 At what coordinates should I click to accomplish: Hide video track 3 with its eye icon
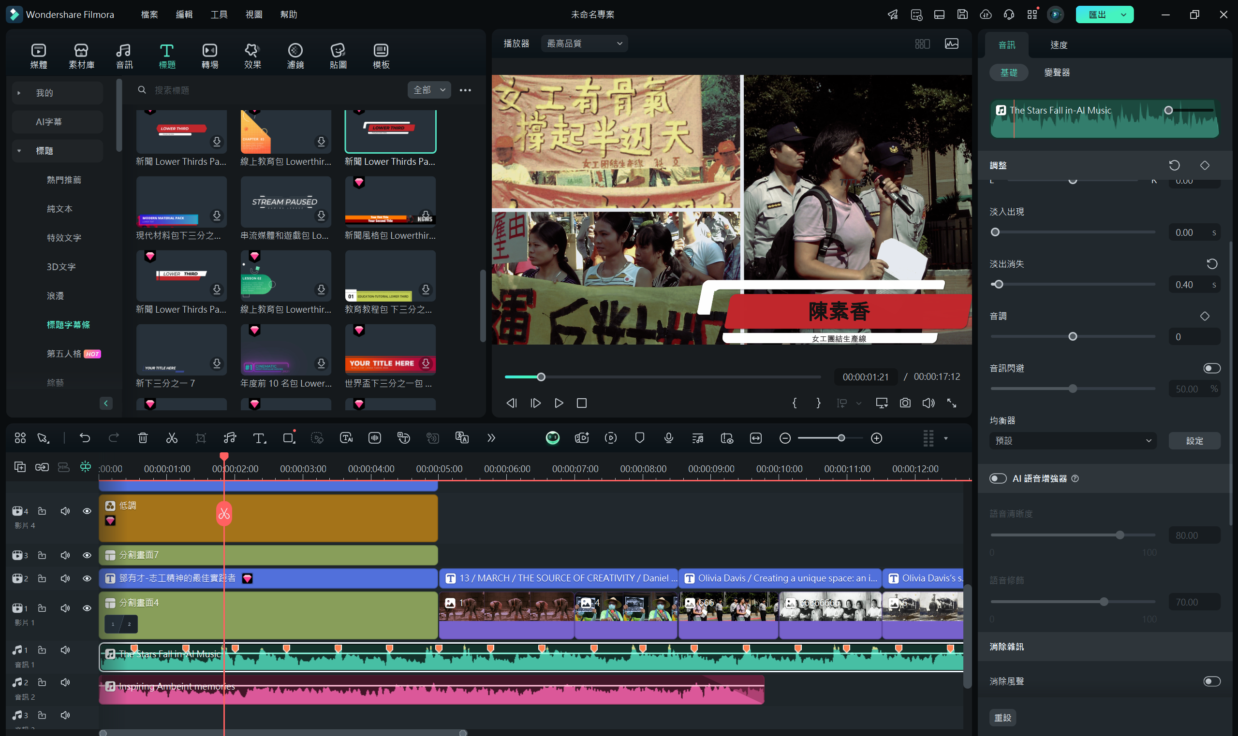[x=87, y=555]
